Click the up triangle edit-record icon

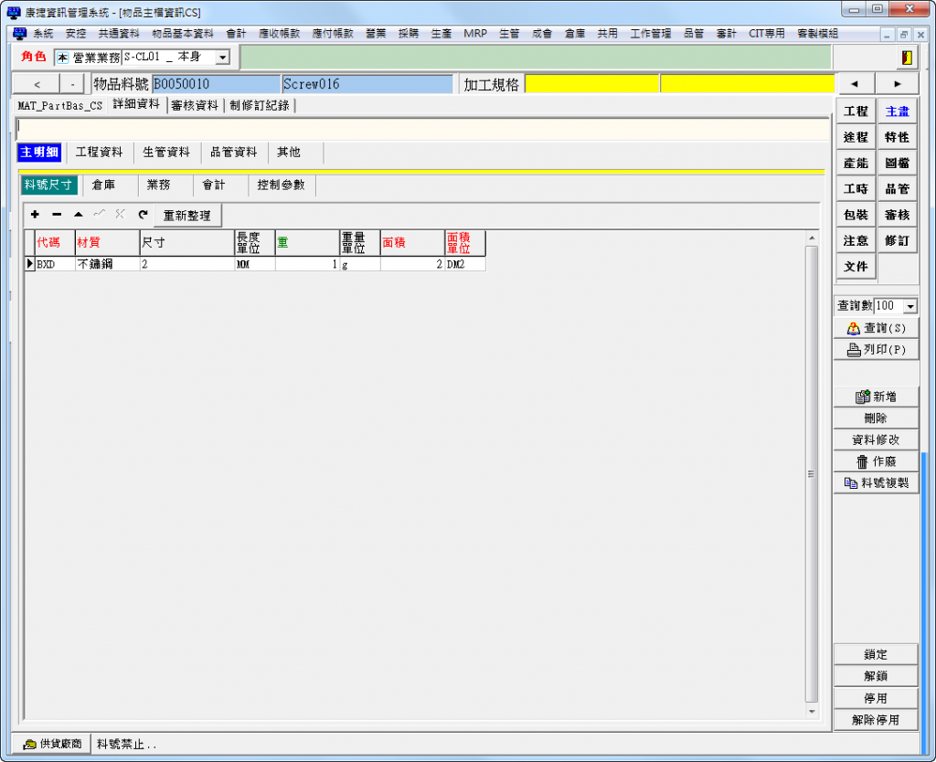(78, 215)
